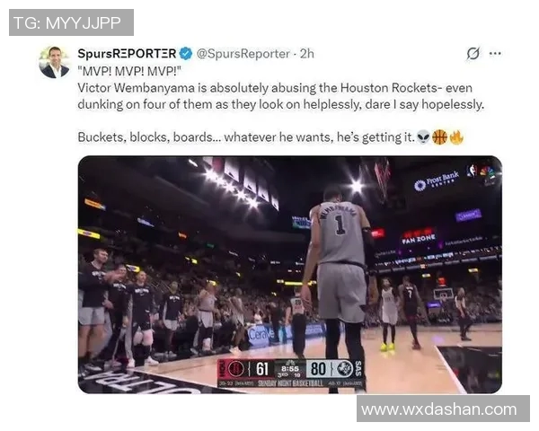
Task: Click the blue verified badge
Action: pyautogui.click(x=186, y=54)
